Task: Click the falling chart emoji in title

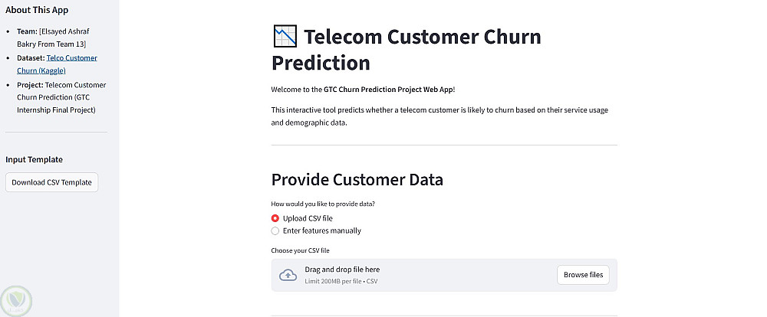Action: click(x=285, y=37)
